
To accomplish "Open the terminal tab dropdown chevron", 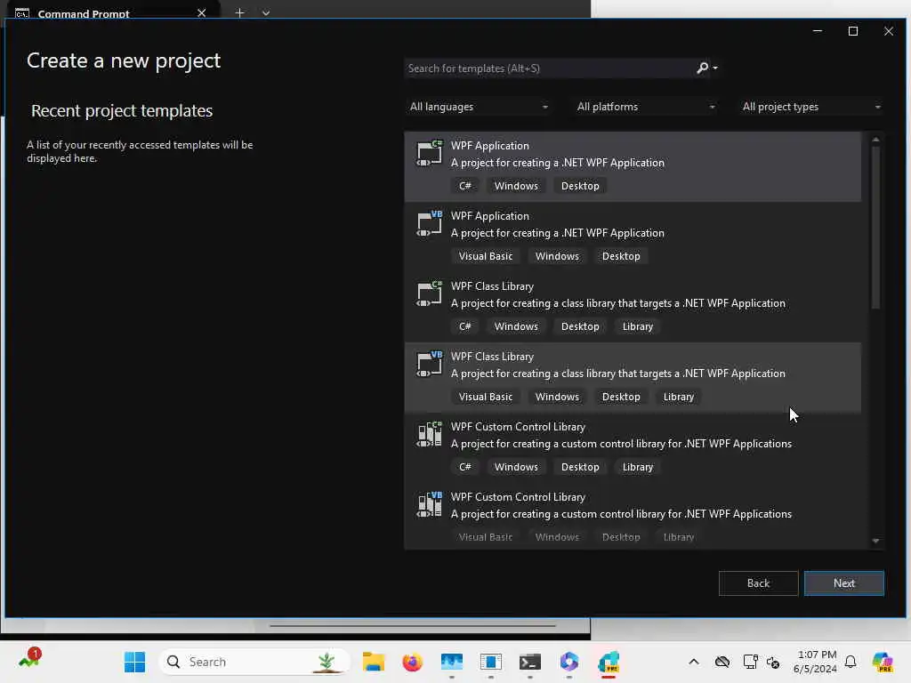I will click(x=265, y=12).
